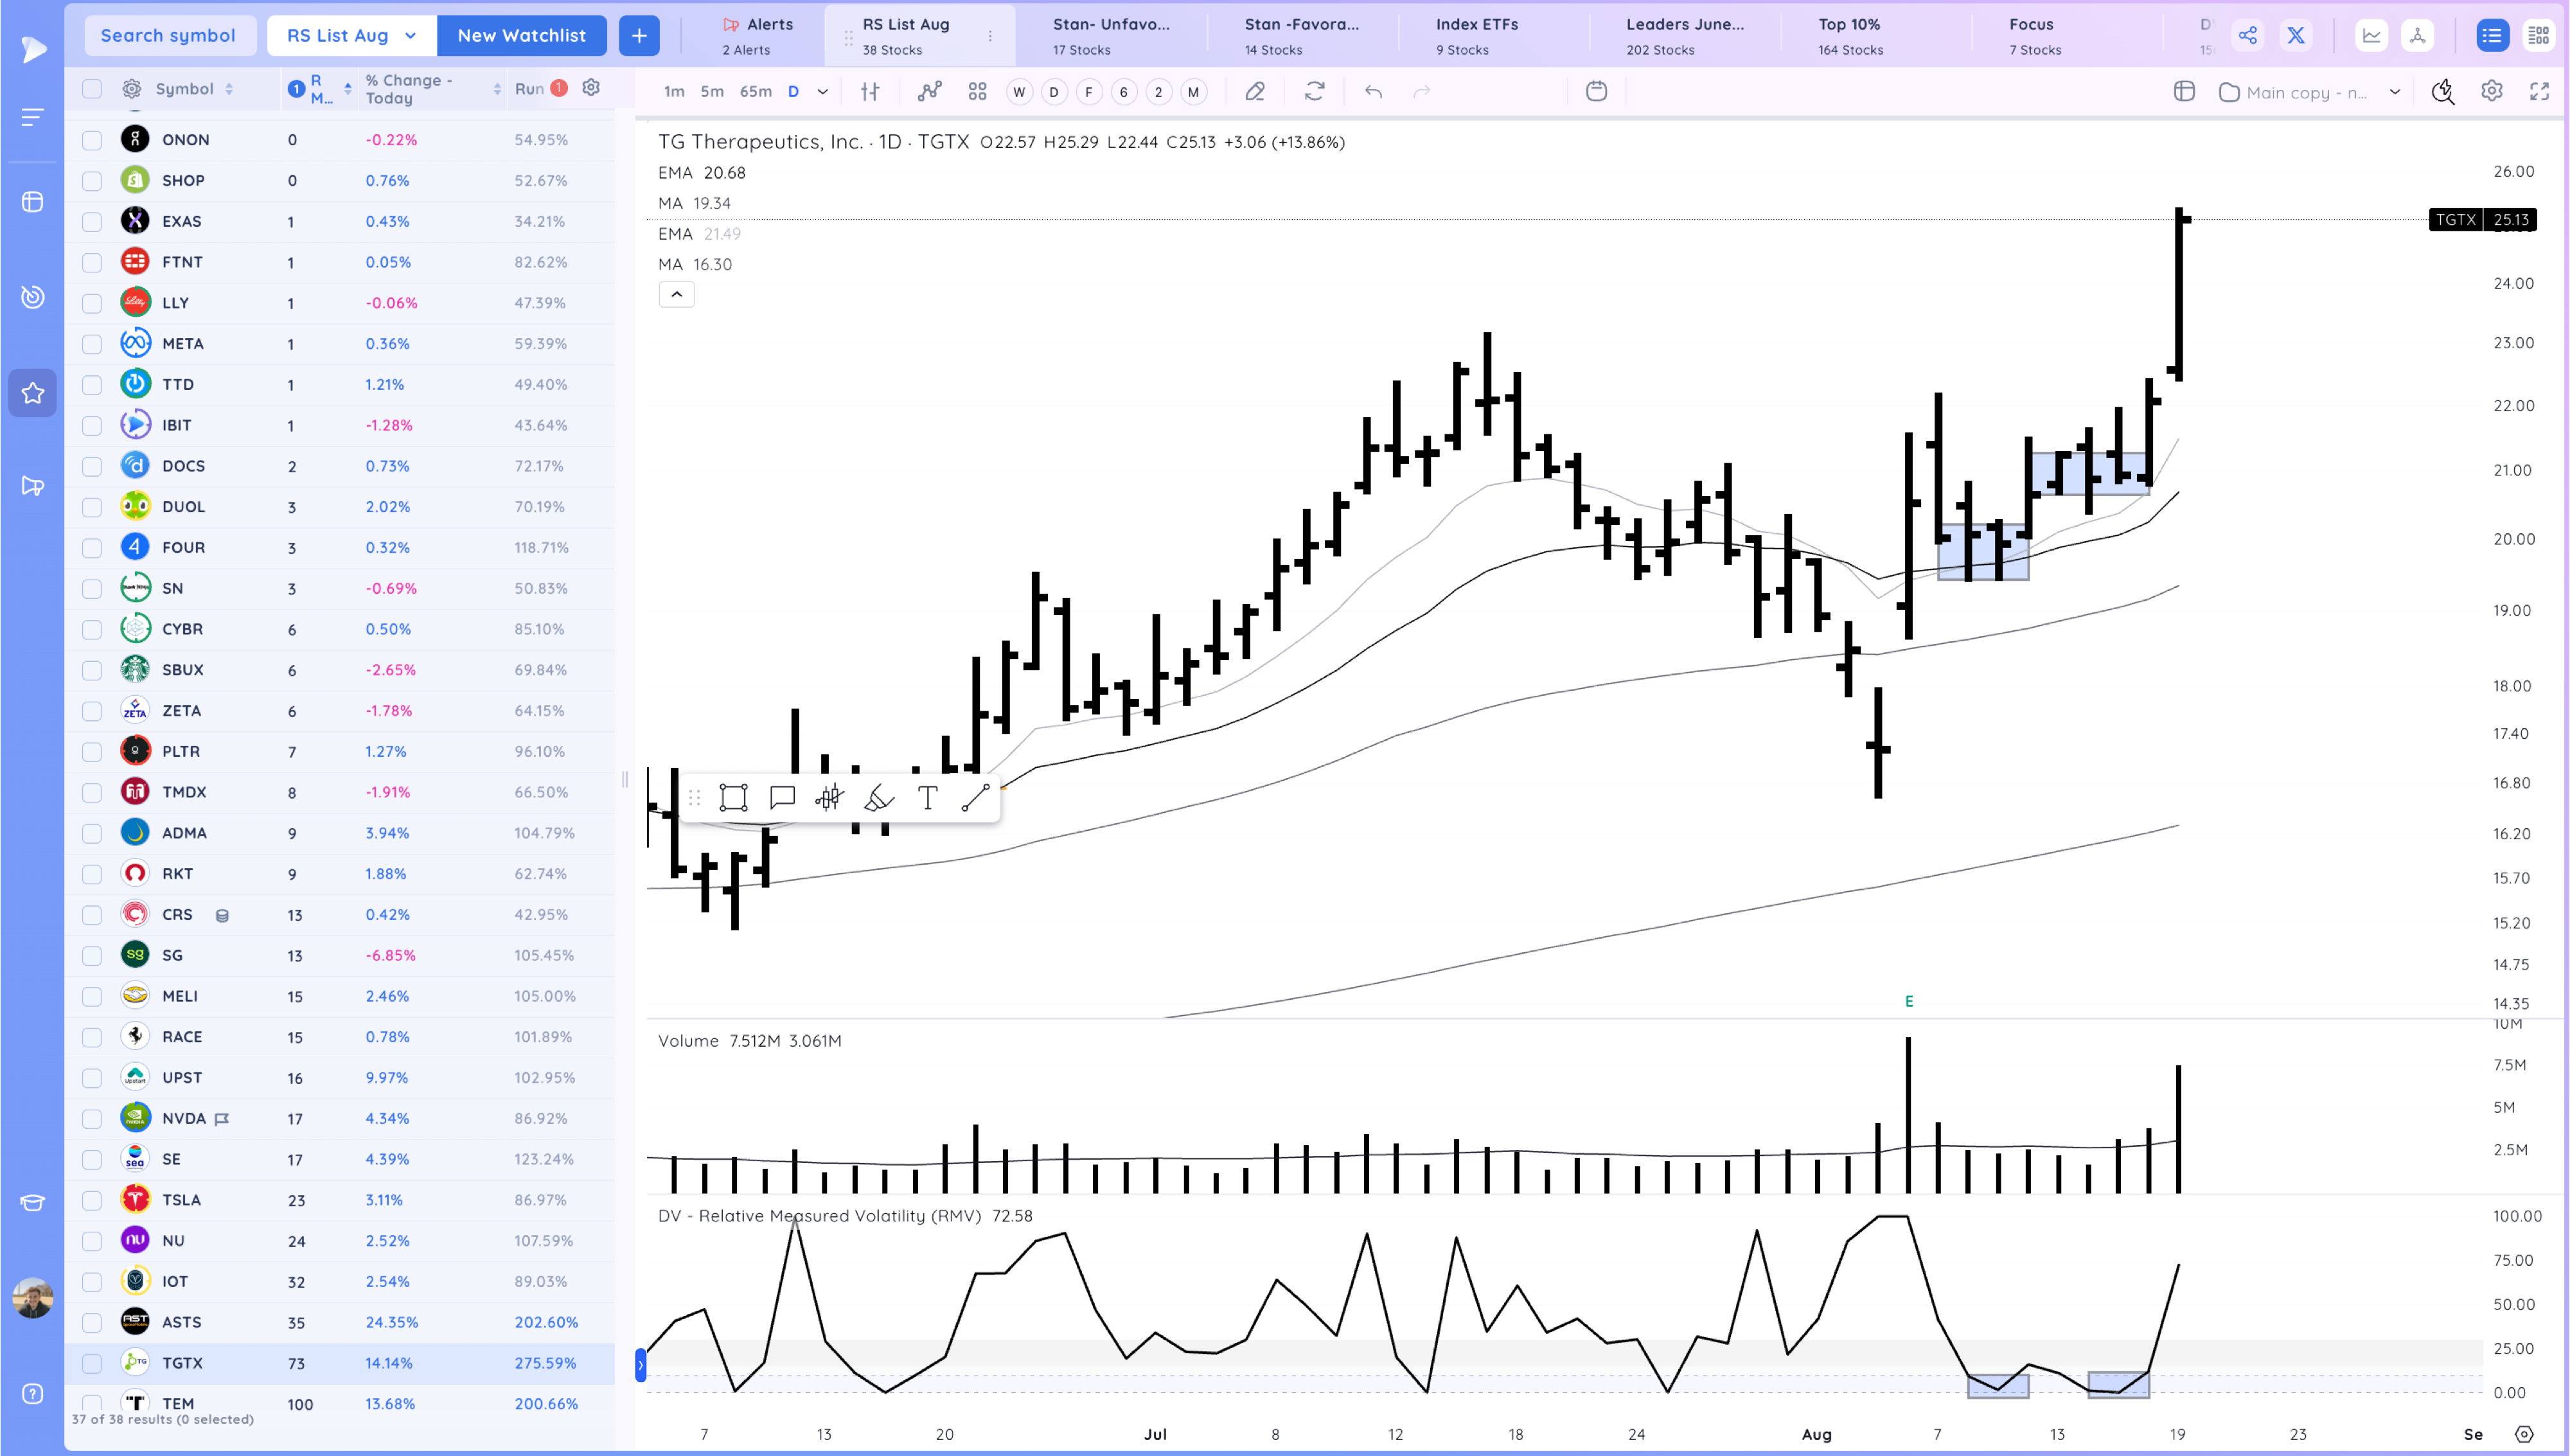Select the checkbox beside TGTX

coord(91,1362)
